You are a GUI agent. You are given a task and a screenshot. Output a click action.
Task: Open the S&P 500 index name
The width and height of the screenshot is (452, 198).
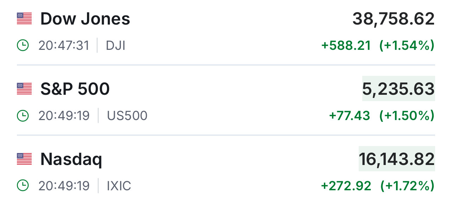[x=75, y=89]
